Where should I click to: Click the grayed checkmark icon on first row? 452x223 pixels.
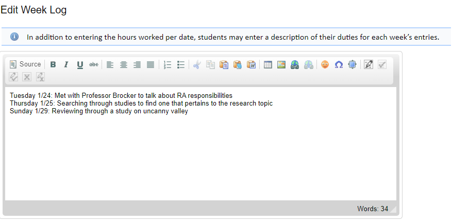[x=382, y=64]
